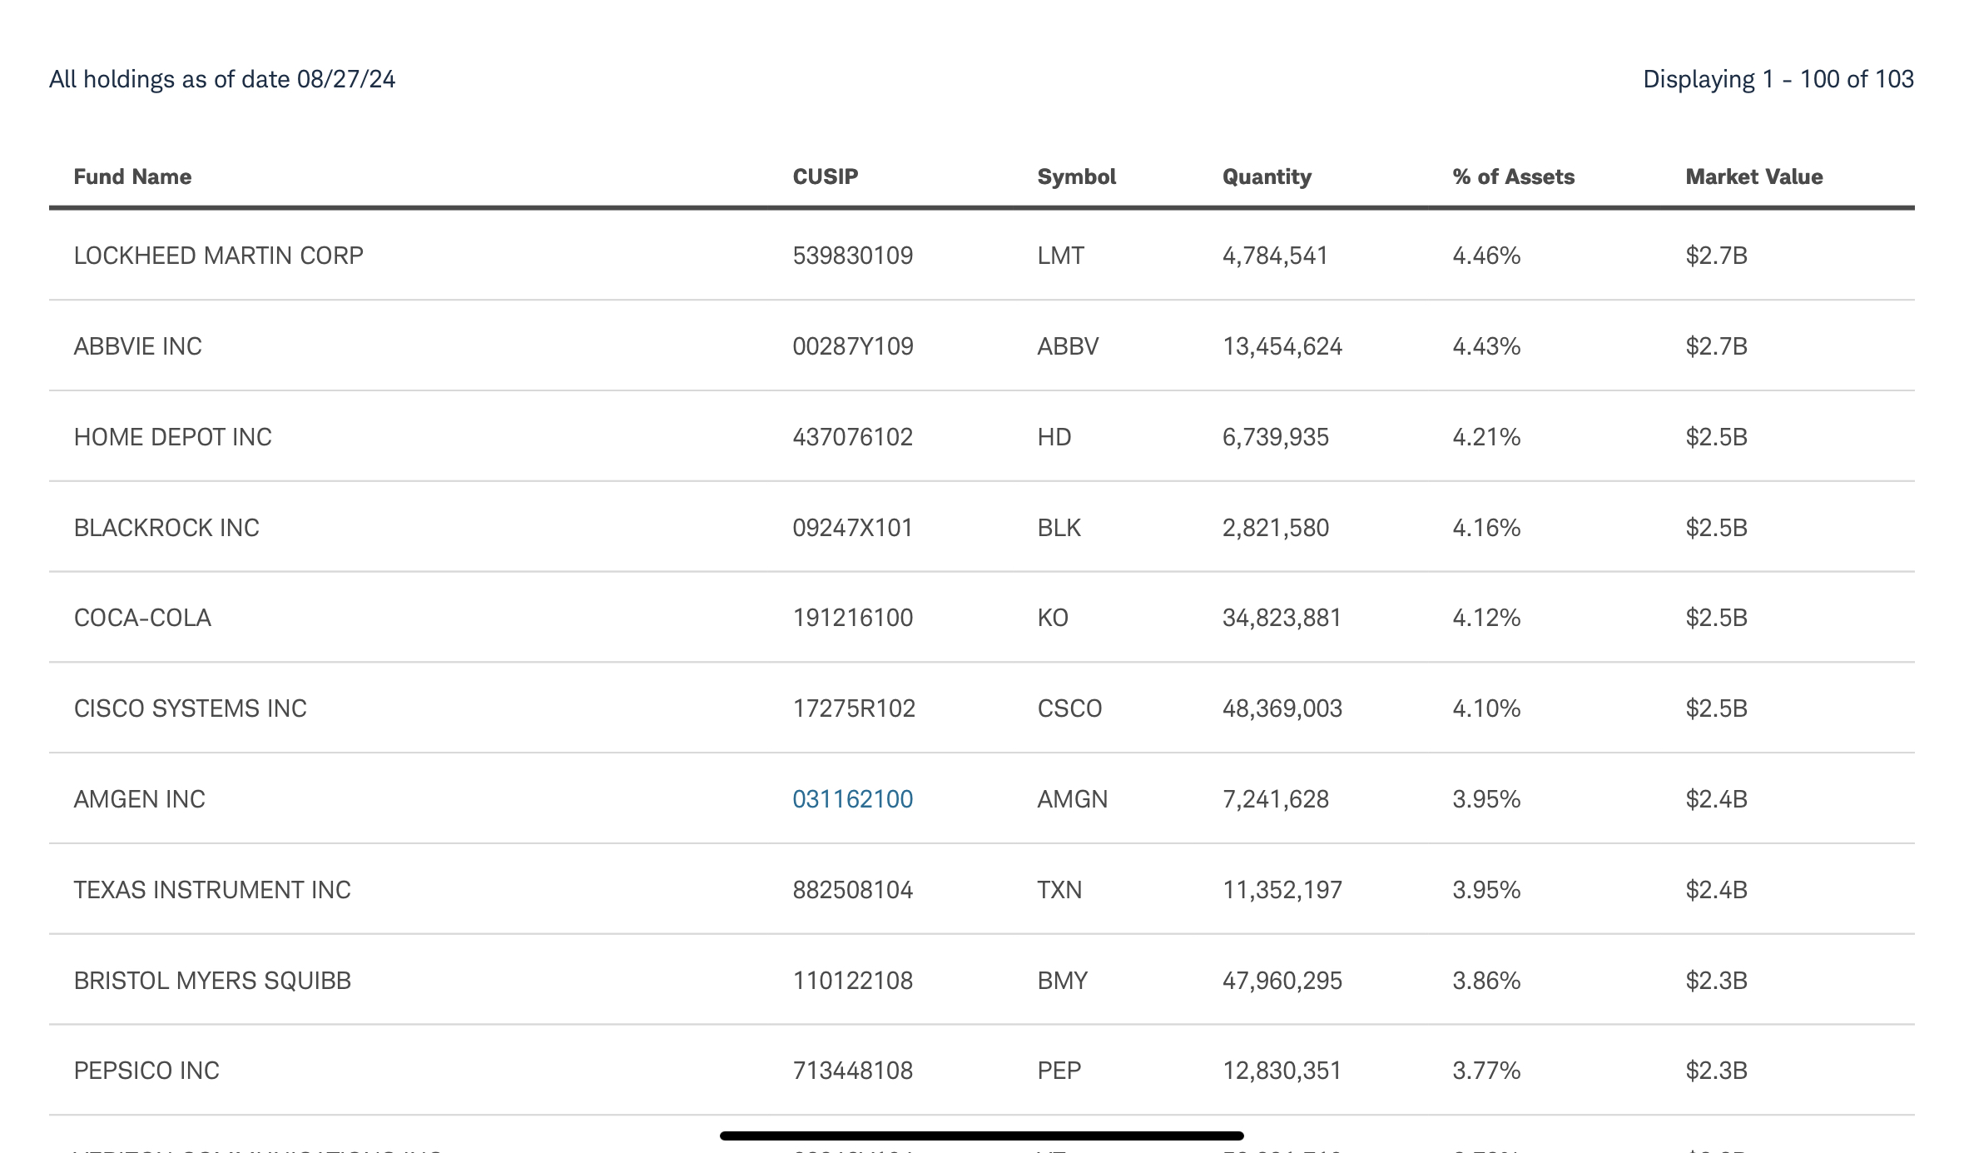Viewport: 1964px width, 1153px height.
Task: Select TEXAS INSTRUMENT INC fund name
Action: tap(212, 890)
